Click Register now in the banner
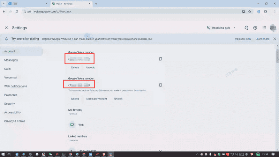The width and height of the screenshot is (279, 157). point(243,39)
